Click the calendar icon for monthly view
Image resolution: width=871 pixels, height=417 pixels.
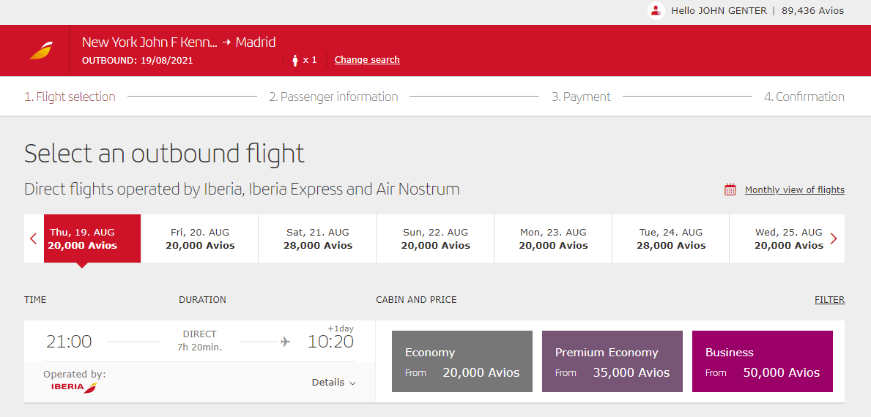730,190
